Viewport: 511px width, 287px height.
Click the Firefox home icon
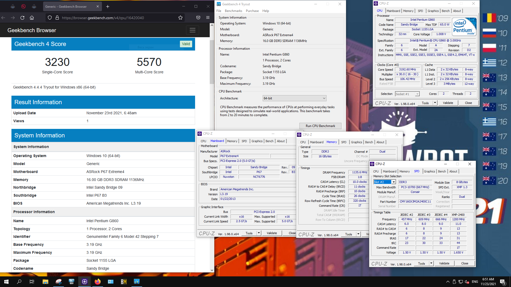pyautogui.click(x=32, y=18)
